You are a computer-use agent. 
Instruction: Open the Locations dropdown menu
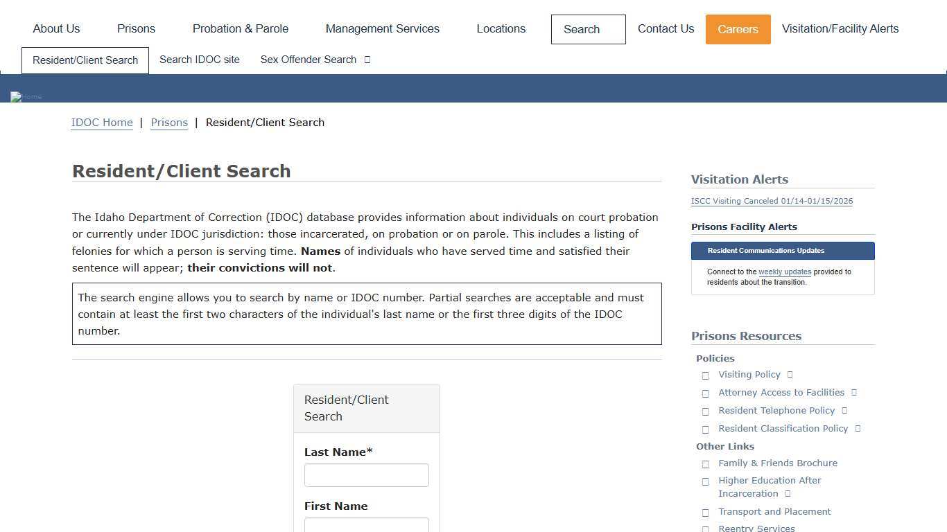pos(501,28)
